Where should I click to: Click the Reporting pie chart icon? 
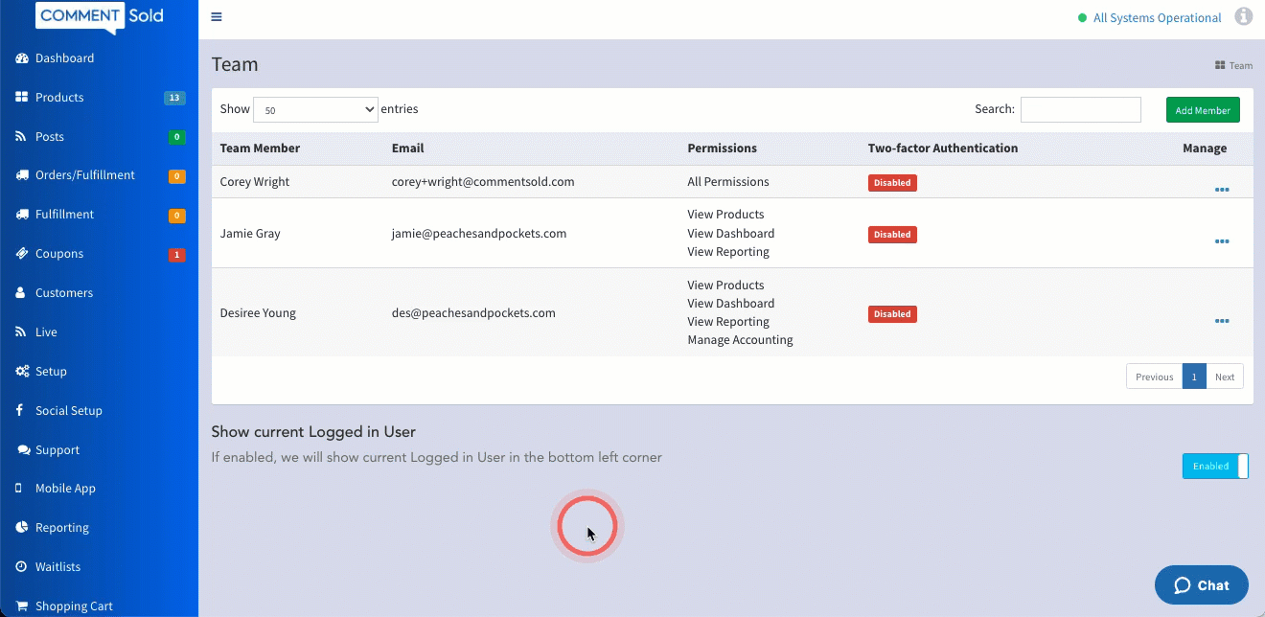21,528
